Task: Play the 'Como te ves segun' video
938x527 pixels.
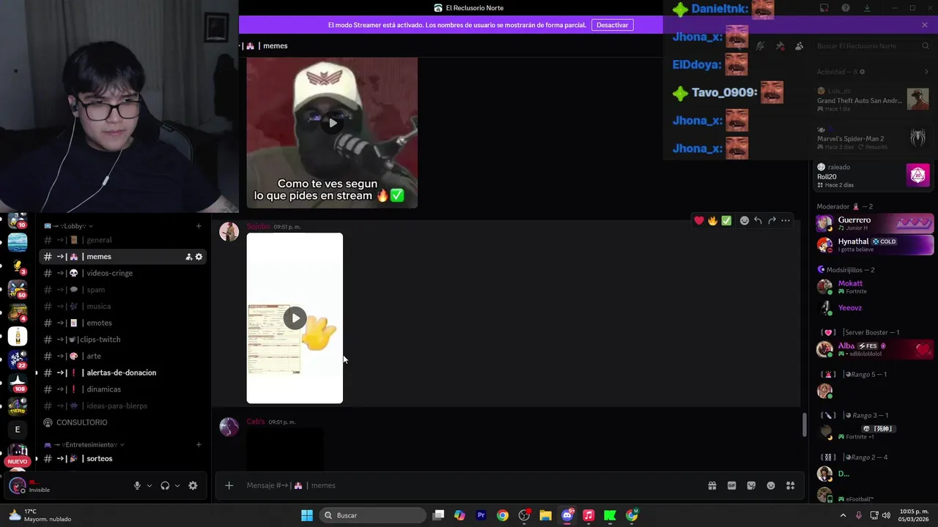Action: click(332, 123)
